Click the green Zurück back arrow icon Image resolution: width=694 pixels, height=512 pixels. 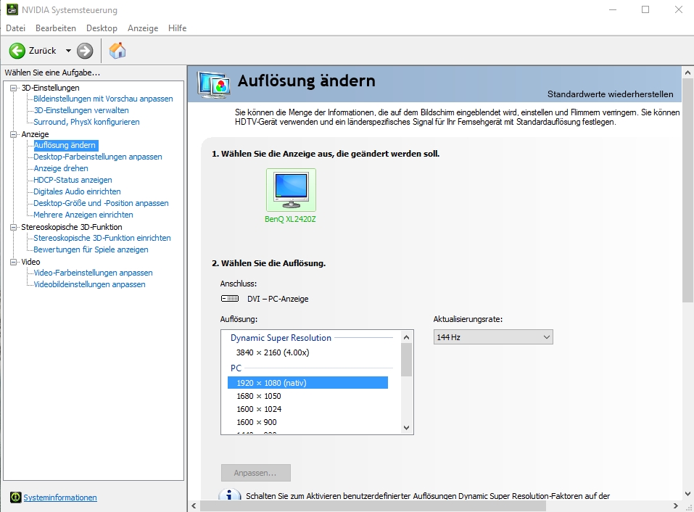coord(17,51)
